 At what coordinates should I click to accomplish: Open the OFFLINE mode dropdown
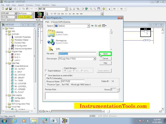point(16,13)
